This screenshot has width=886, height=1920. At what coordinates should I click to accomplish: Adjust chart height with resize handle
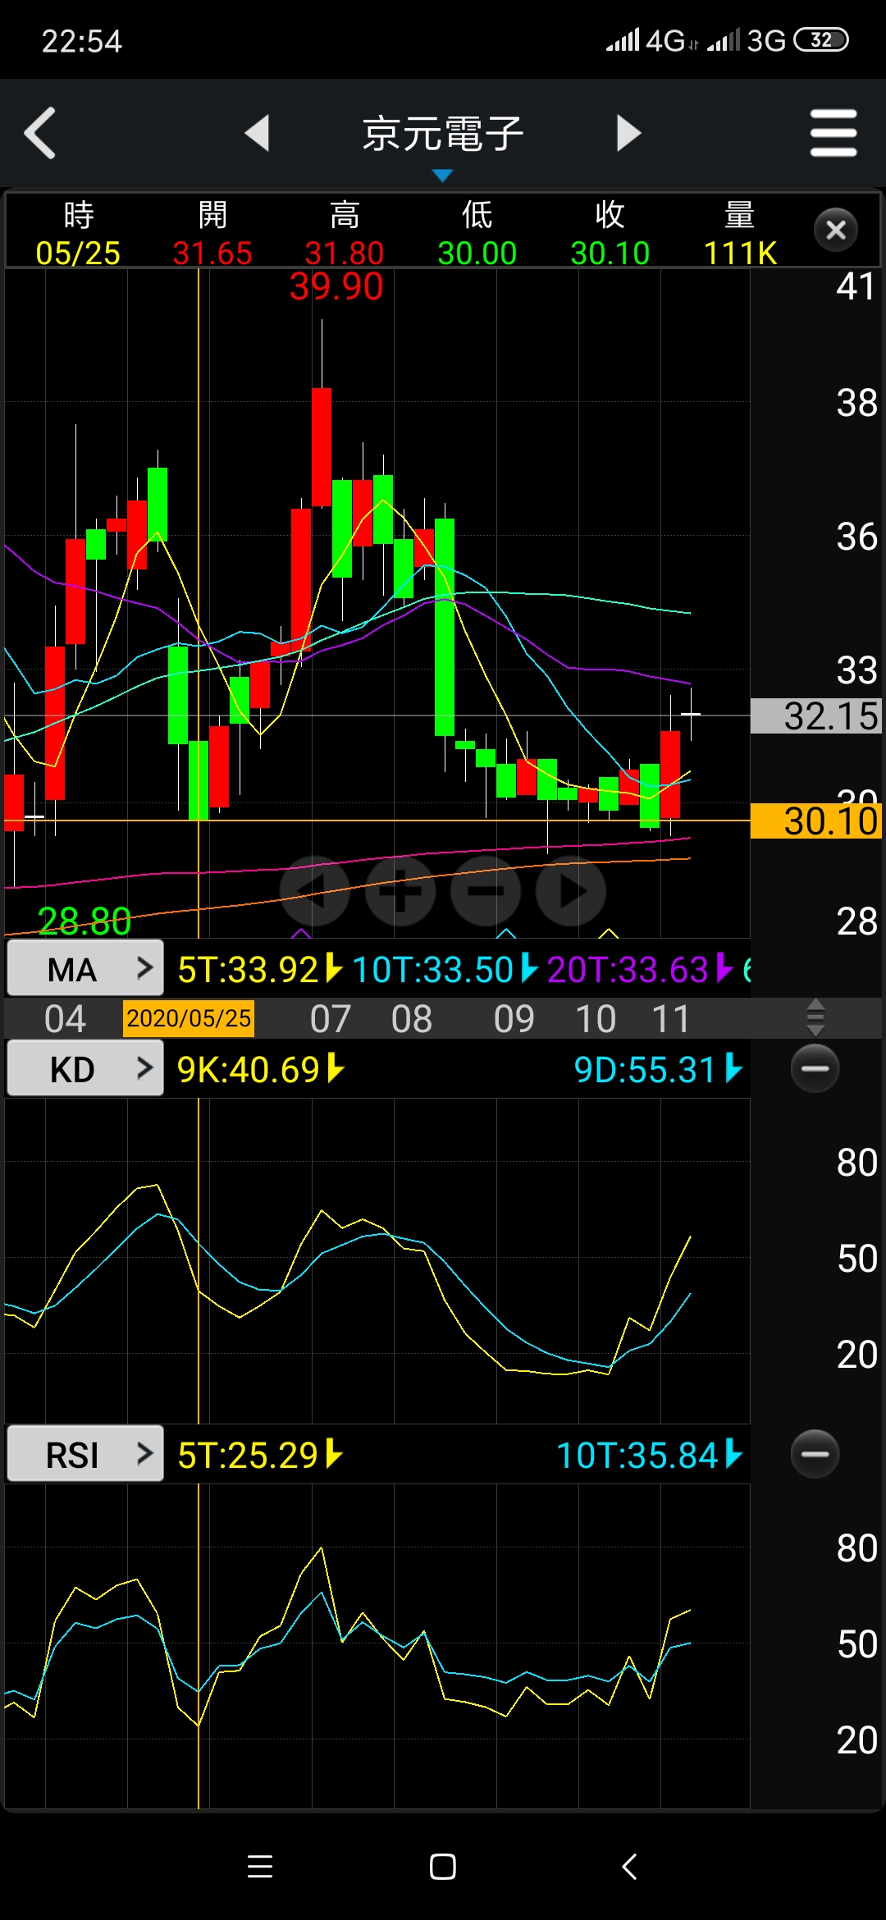pyautogui.click(x=815, y=1018)
